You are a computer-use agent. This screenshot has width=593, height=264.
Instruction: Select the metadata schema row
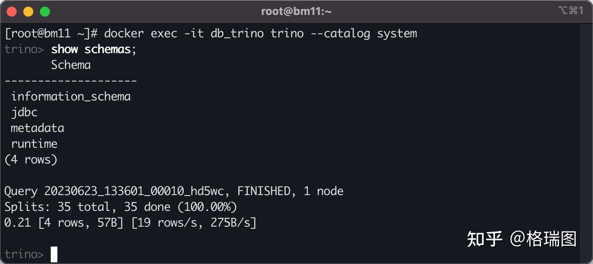coord(37,128)
